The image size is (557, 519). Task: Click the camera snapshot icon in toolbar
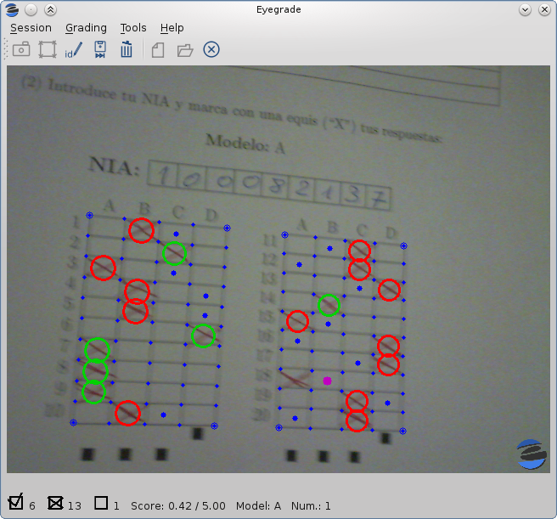(21, 50)
